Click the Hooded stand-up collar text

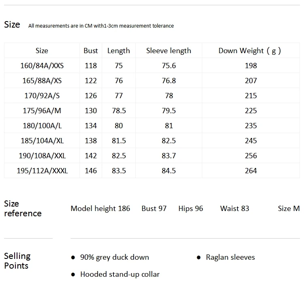pyautogui.click(x=120, y=274)
